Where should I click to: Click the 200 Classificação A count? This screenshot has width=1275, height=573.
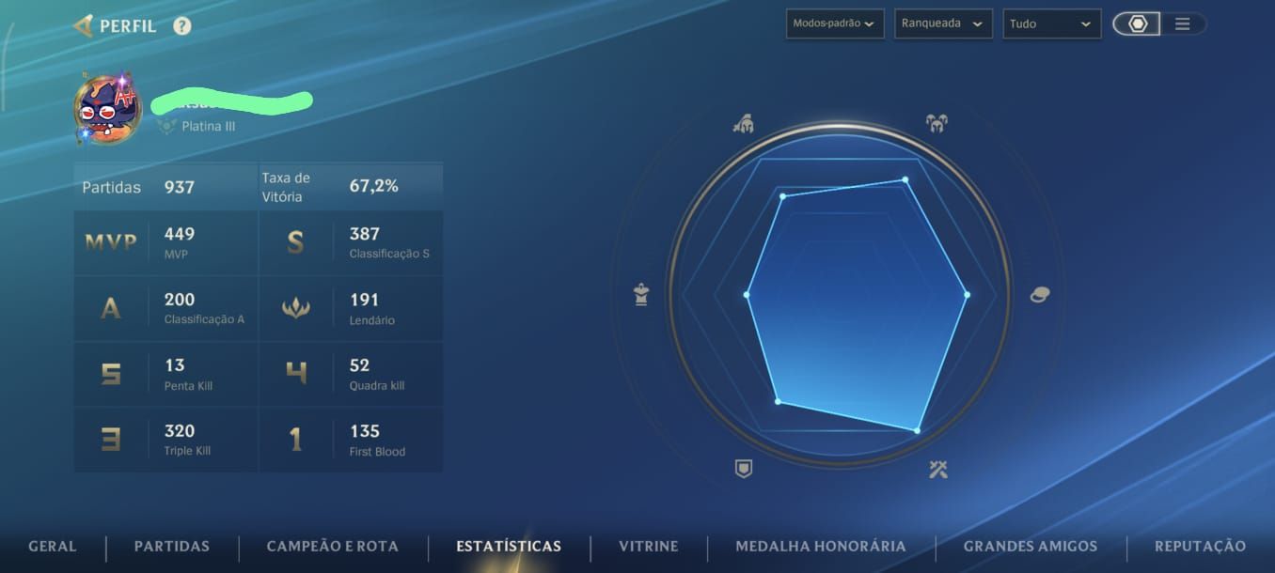[180, 300]
